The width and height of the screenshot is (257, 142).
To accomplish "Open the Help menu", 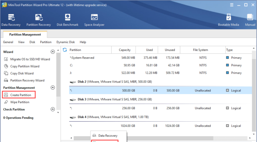I will pyautogui.click(x=83, y=42).
